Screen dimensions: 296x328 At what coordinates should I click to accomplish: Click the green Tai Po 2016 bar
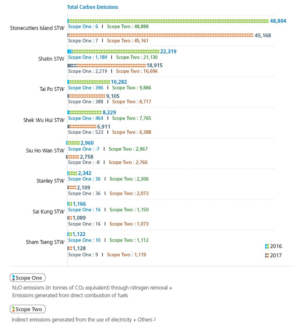point(90,82)
